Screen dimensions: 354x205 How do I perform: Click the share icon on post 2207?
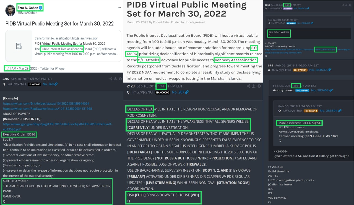111,79
